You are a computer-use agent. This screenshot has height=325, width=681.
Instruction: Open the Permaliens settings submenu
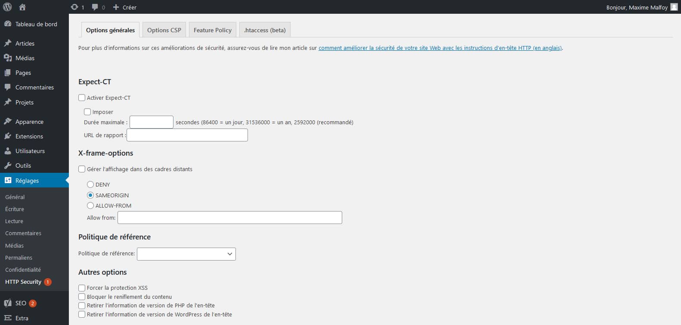click(19, 258)
